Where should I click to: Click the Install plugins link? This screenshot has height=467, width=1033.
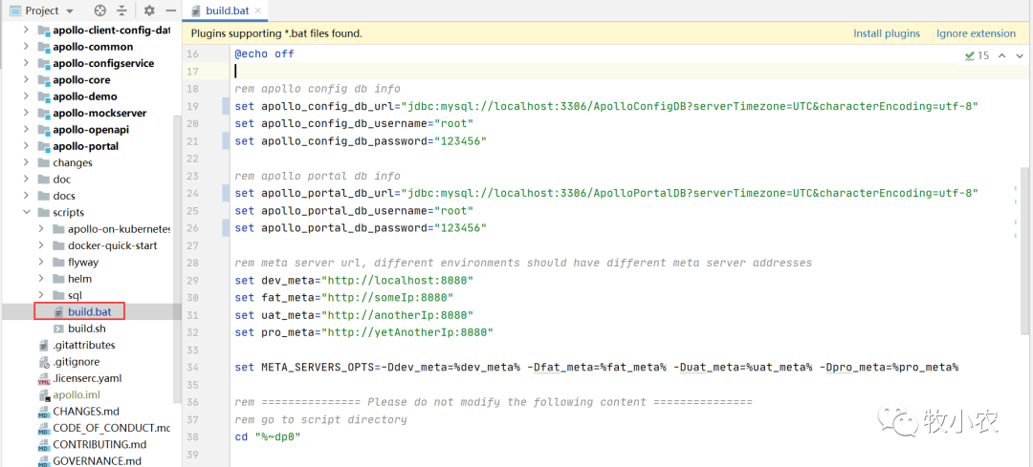coord(887,33)
